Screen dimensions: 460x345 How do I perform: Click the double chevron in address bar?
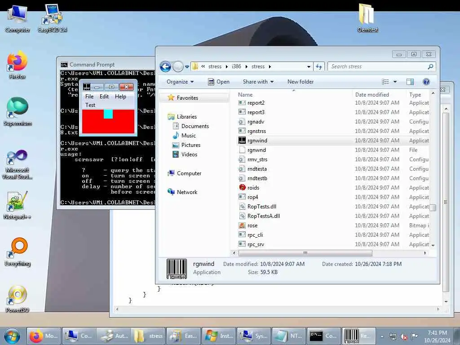203,66
